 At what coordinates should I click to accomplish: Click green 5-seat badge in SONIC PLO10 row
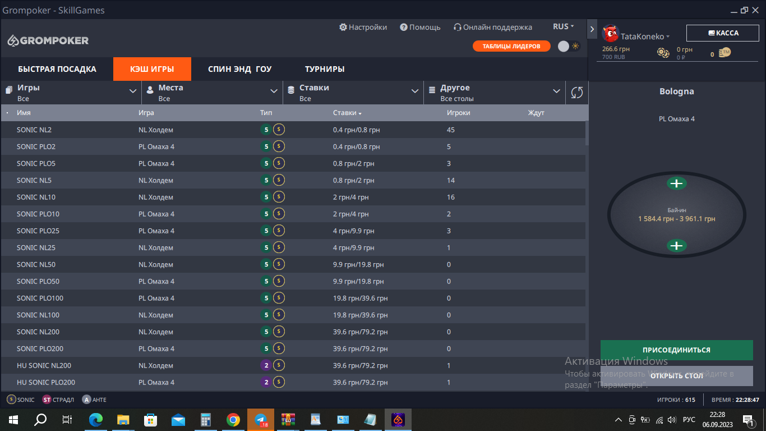point(266,214)
